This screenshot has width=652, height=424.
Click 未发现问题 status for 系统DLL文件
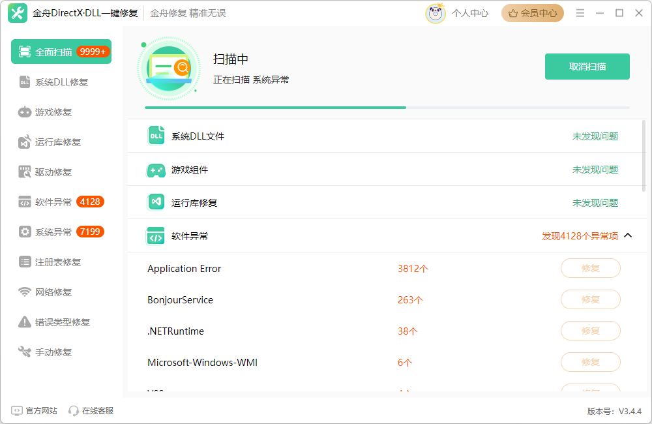(595, 136)
